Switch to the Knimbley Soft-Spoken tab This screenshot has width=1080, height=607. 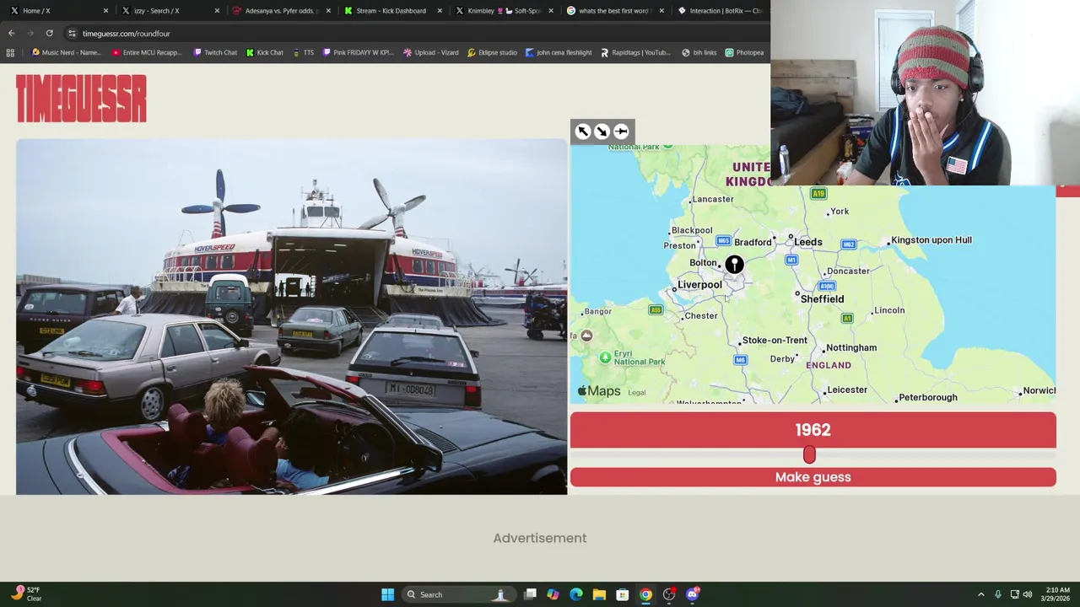click(503, 10)
